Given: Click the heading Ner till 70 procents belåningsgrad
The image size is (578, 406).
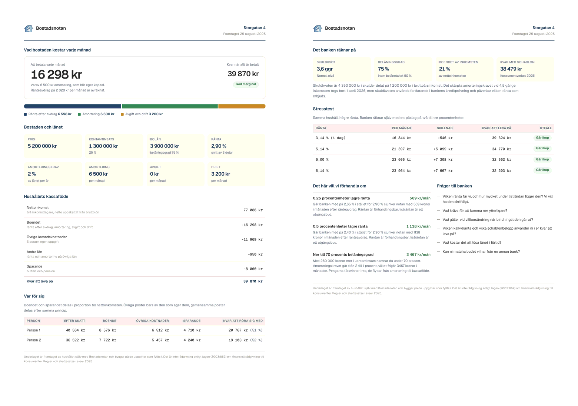Looking at the screenshot, I should coord(343,254).
